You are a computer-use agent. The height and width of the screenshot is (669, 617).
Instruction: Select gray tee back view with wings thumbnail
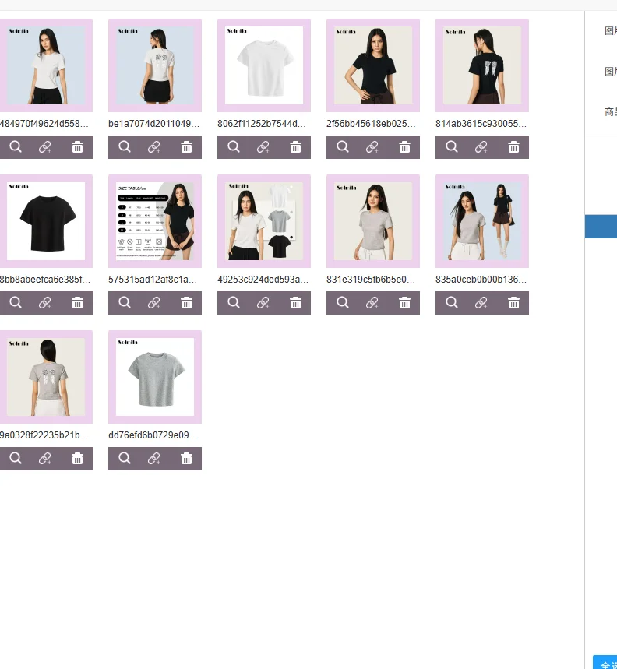[46, 377]
